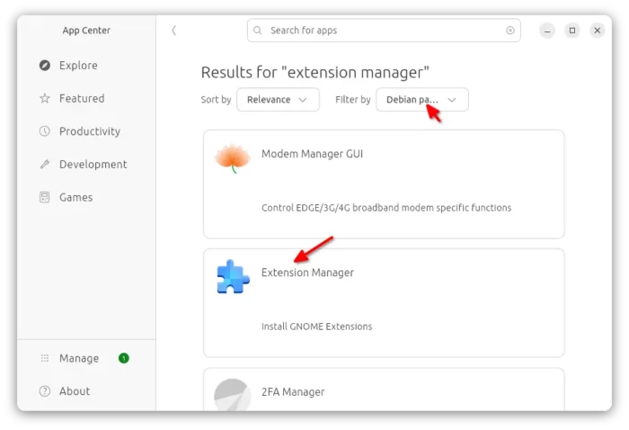The width and height of the screenshot is (629, 430).
Task: Open the Filter by Debian packages dropdown
Action: click(x=422, y=100)
